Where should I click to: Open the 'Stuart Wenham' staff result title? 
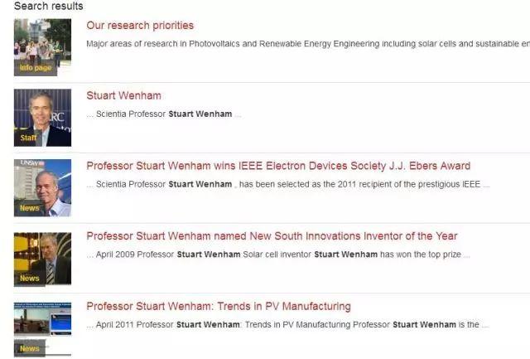(x=123, y=95)
